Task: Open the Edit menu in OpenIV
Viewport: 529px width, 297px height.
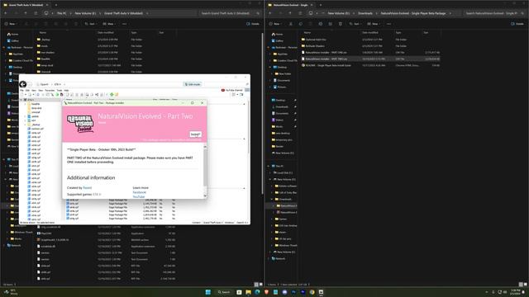Action: point(27,90)
